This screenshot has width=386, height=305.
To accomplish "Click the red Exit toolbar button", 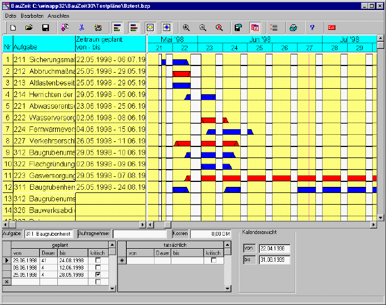I will [x=331, y=27].
